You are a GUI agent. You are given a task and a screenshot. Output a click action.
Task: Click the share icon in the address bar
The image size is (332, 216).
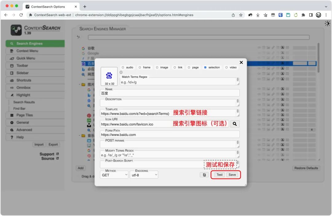(233, 15)
